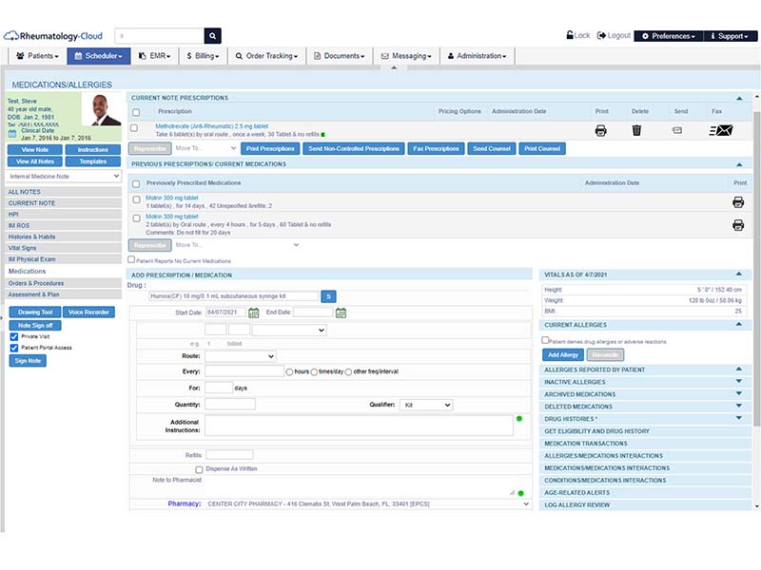Open the End Date calendar picker
The height and width of the screenshot is (570, 761).
[x=341, y=313]
